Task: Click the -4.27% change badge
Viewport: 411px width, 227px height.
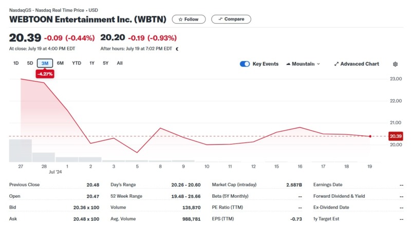Action: (x=45, y=74)
